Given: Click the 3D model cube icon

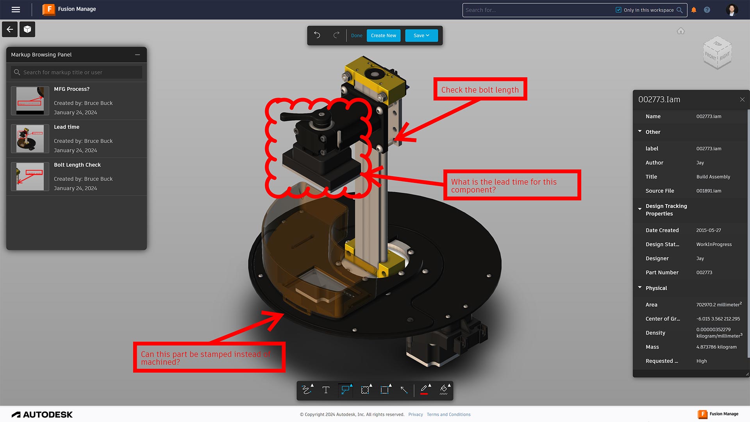Looking at the screenshot, I should pyautogui.click(x=27, y=29).
